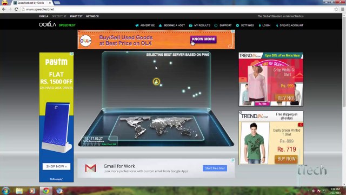
Task: Close the Dusty Green T Shirt ad
Action: (x=301, y=125)
